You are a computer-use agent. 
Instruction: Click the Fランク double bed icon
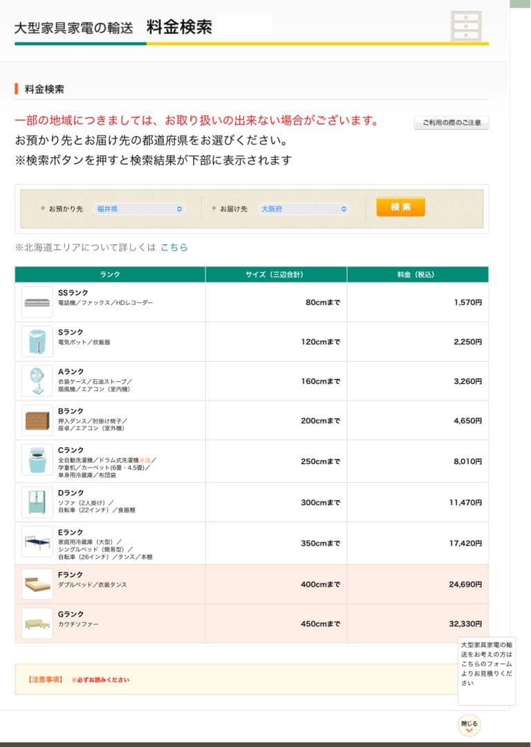point(37,583)
